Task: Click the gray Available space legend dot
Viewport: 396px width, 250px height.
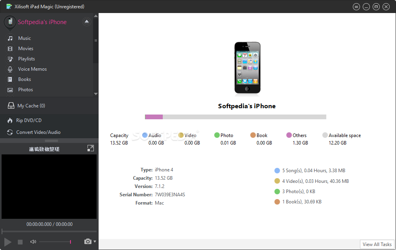Action: click(325, 135)
